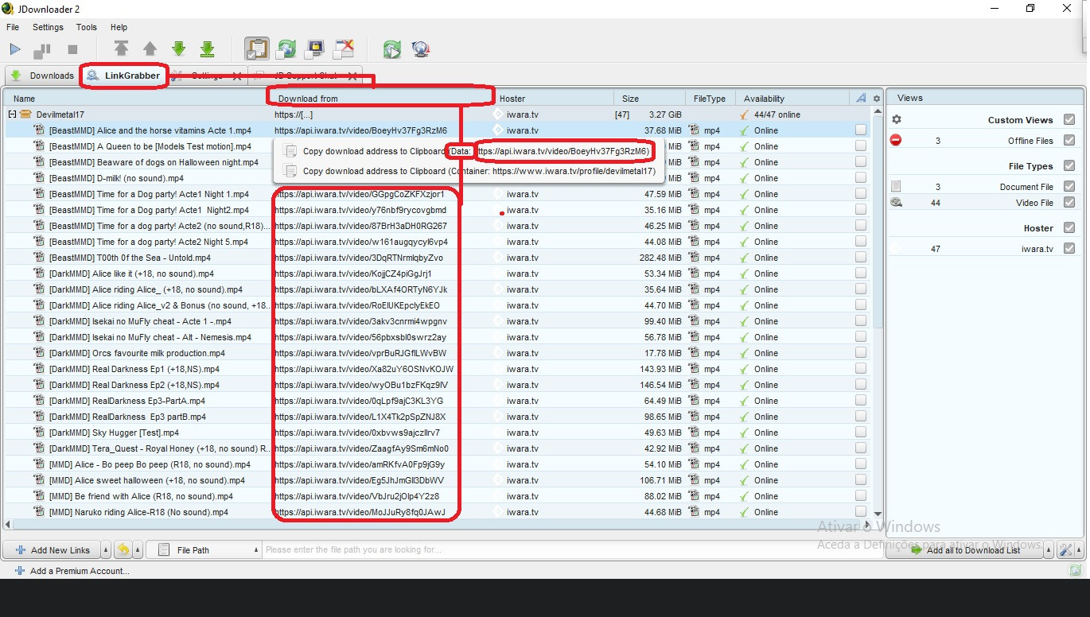Toggle the Hoster section checkbox
Viewport: 1090px width, 617px height.
(1069, 228)
